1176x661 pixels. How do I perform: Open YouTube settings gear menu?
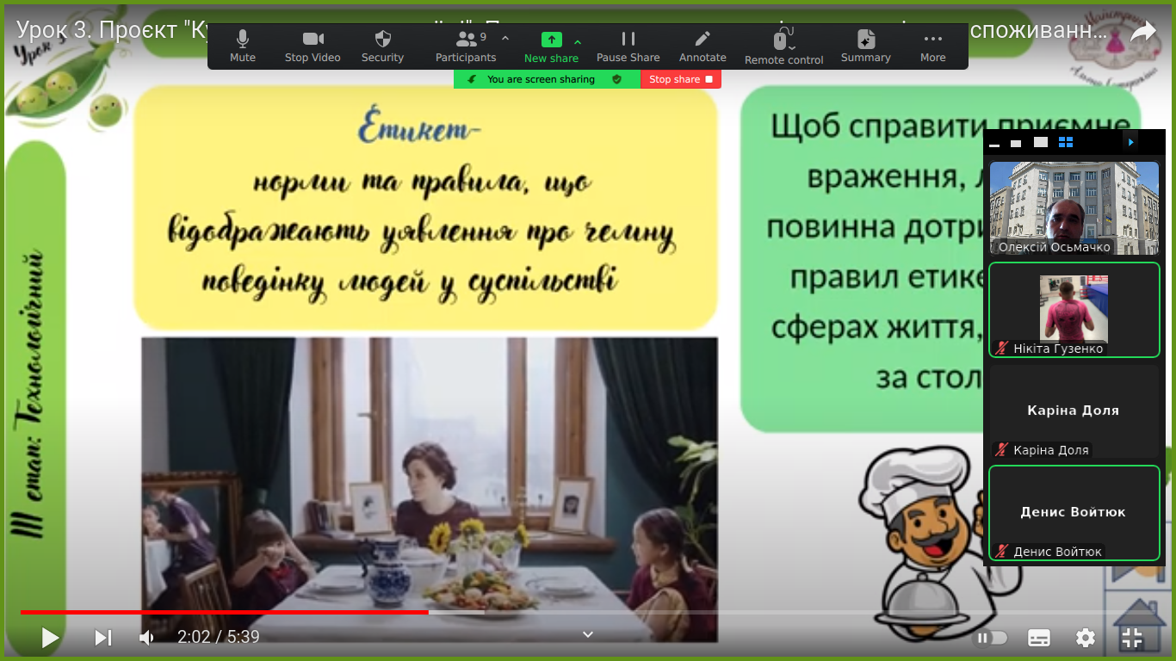click(1086, 638)
